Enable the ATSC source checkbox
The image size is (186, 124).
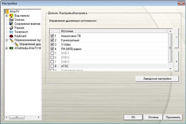point(52,66)
